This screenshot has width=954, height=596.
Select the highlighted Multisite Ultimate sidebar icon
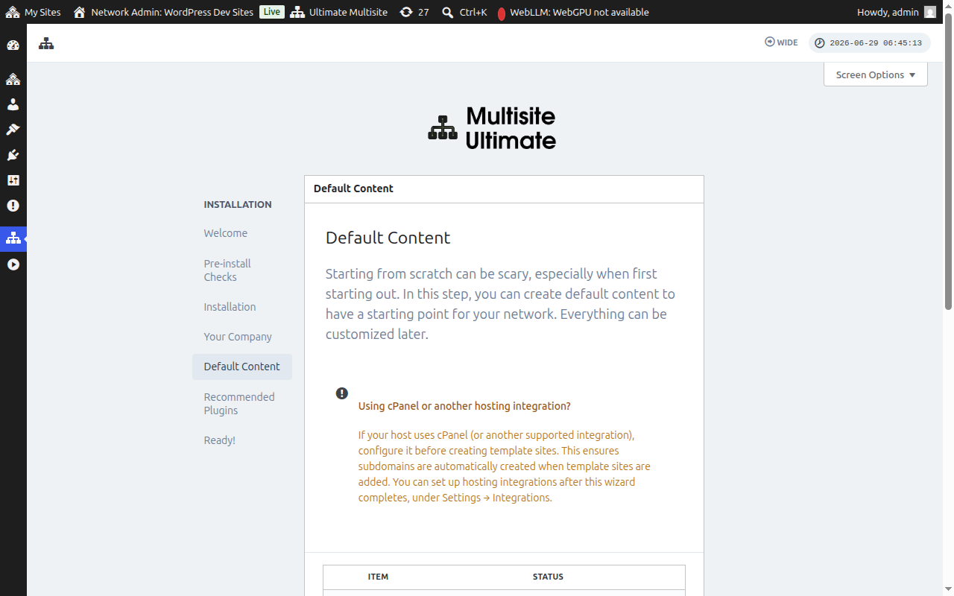(x=13, y=239)
